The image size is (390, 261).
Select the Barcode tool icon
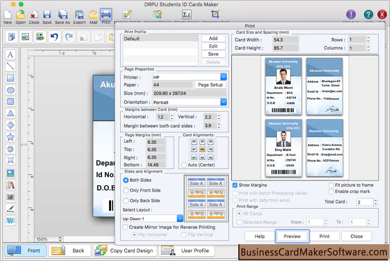[x=11, y=197]
